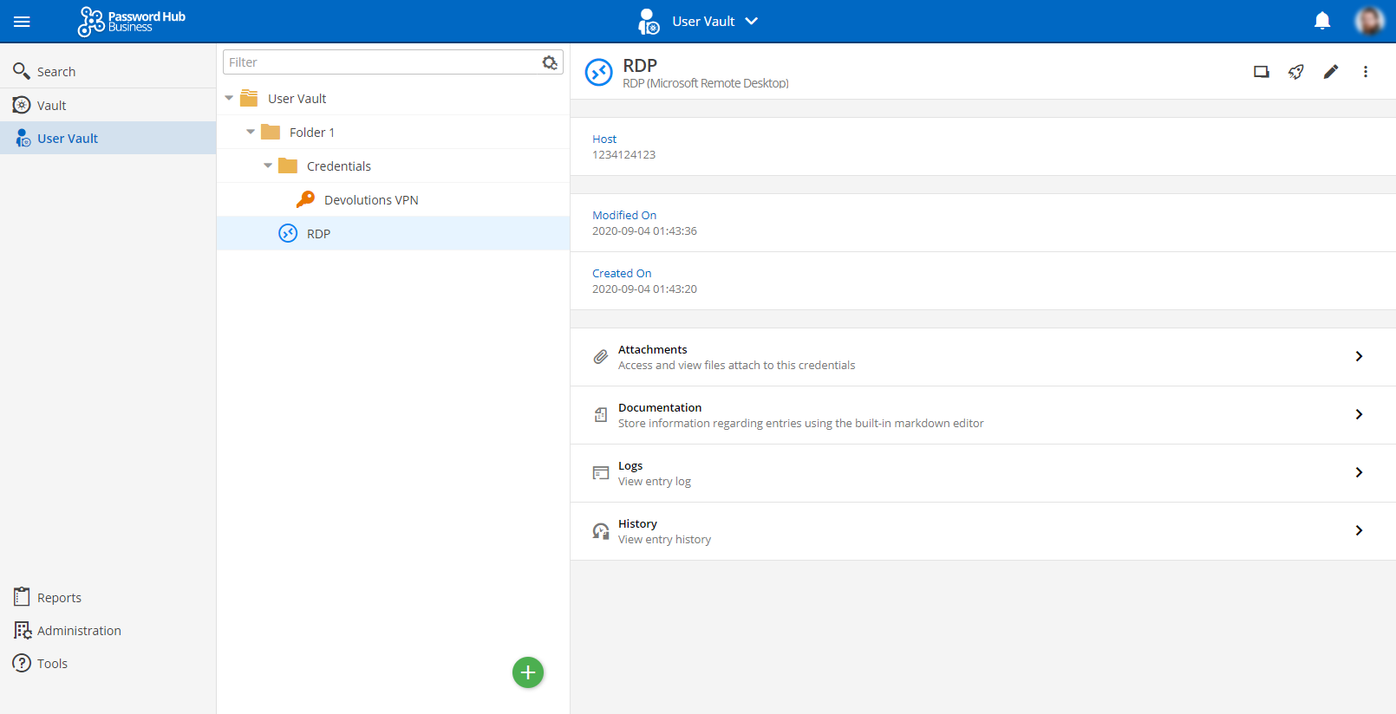Click the Host field label
The width and height of the screenshot is (1396, 714).
click(x=604, y=139)
